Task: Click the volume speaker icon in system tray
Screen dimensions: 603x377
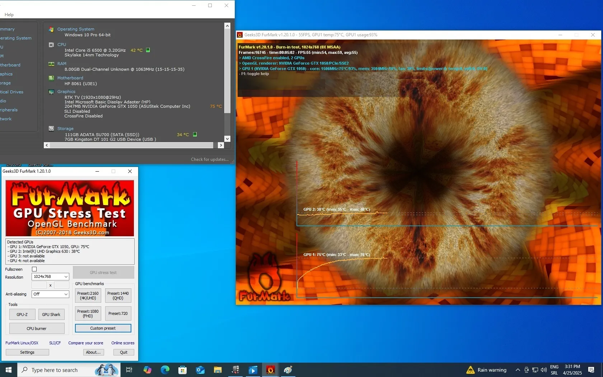Action: 544,370
